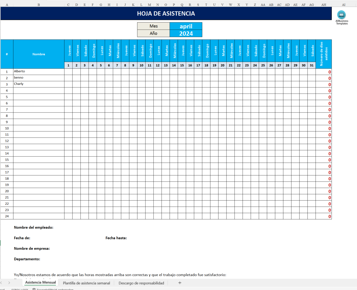Screen dimensions: 357x290
Task: Select the year cell showing 2024
Action: (186, 33)
